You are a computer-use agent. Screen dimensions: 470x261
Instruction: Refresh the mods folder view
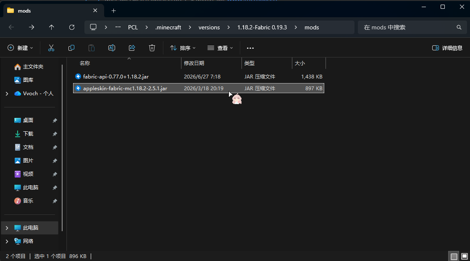pyautogui.click(x=72, y=27)
